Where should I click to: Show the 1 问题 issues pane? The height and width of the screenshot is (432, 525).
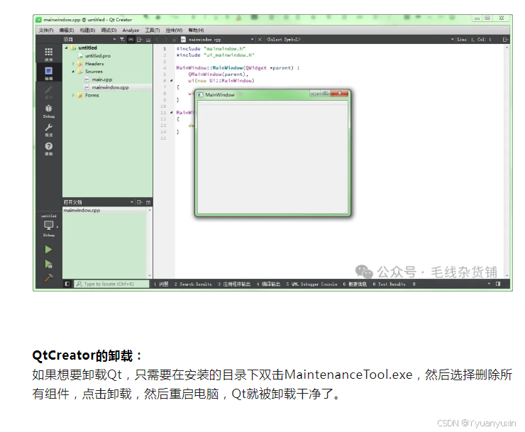tap(161, 284)
